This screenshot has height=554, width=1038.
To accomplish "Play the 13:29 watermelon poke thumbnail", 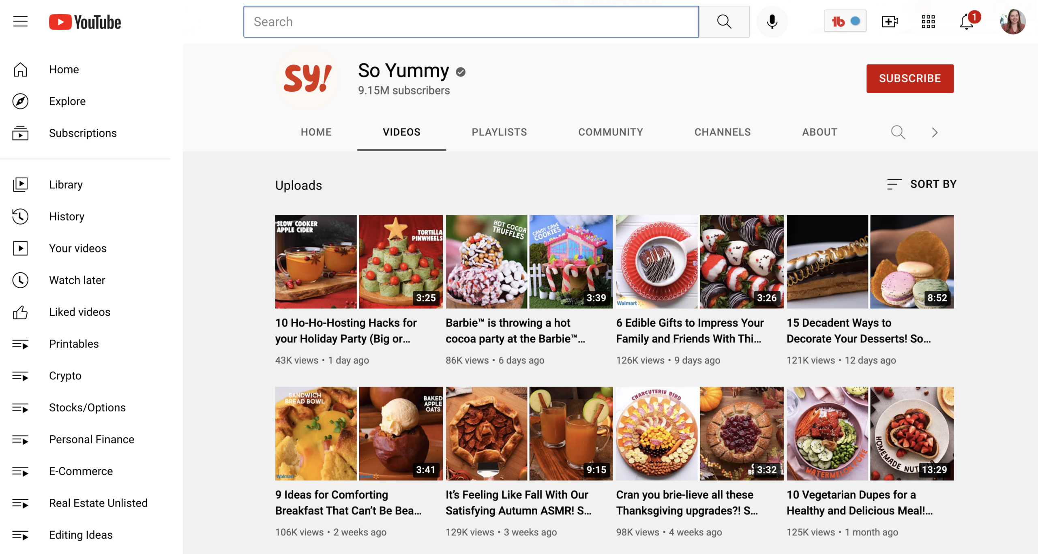I will click(x=870, y=434).
